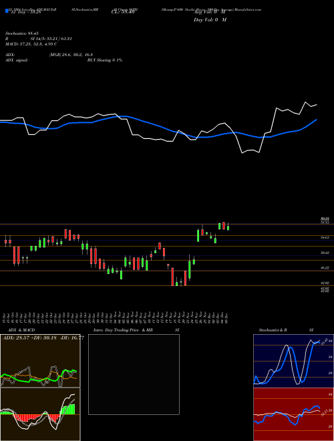Click the 'Avg Vol: 0 M' label
The height and width of the screenshot is (441, 334).
coord(210,12)
